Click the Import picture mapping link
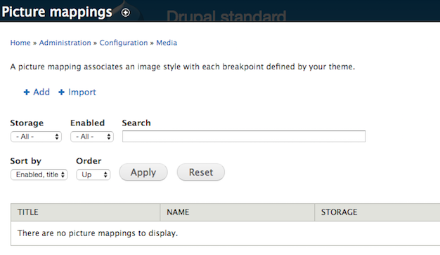 click(x=77, y=92)
